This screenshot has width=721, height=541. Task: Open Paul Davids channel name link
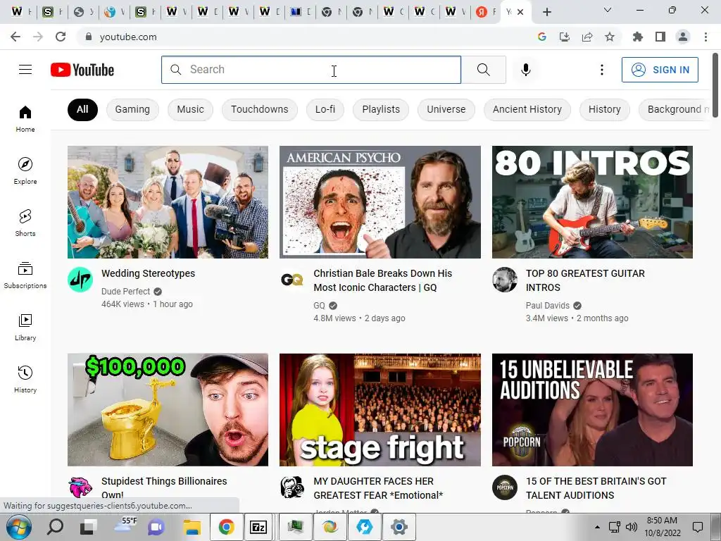(548, 306)
